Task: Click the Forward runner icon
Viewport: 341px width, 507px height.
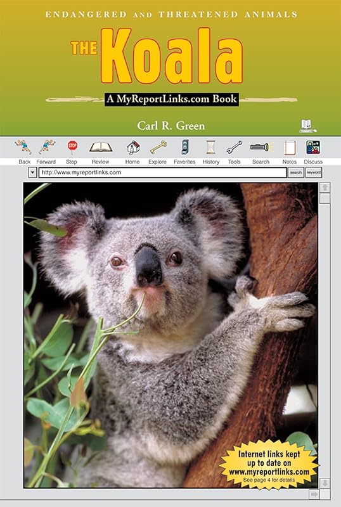Action: [x=47, y=147]
